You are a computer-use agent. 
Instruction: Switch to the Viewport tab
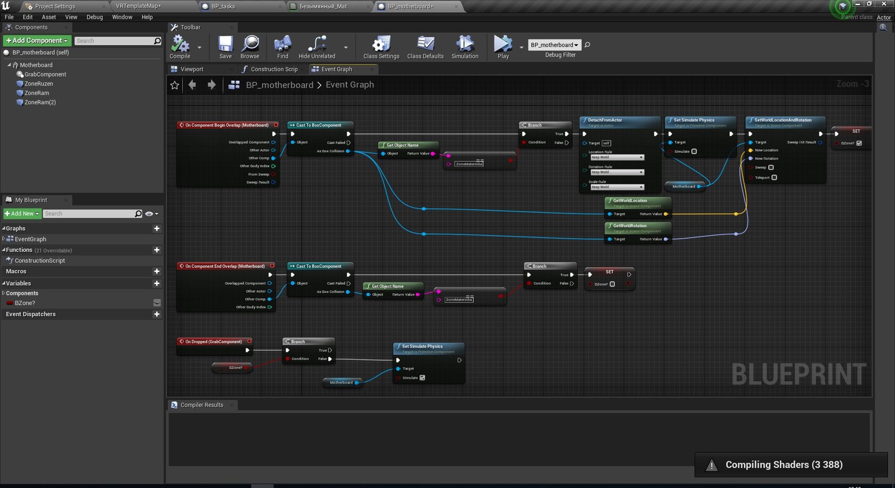click(192, 69)
